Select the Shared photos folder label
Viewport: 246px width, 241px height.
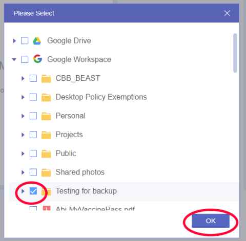[80, 172]
